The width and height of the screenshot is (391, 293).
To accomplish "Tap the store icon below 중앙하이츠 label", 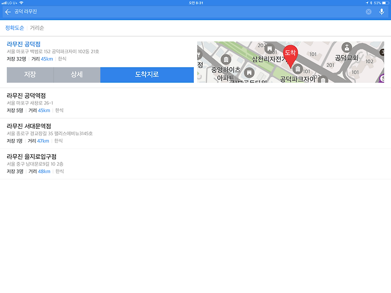I will tap(249, 73).
